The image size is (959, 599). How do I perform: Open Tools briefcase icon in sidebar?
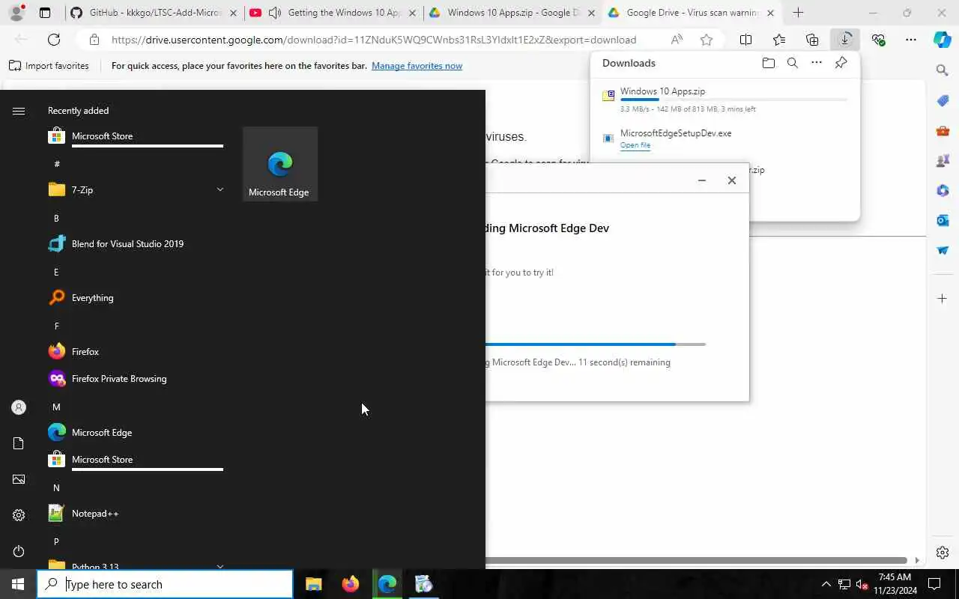click(x=943, y=131)
